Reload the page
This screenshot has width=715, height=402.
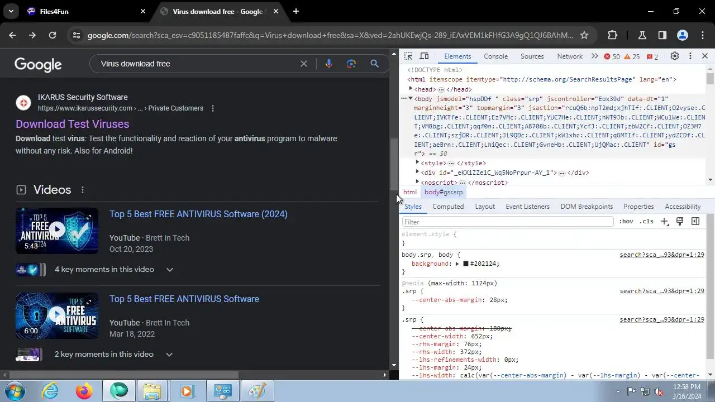53,35
